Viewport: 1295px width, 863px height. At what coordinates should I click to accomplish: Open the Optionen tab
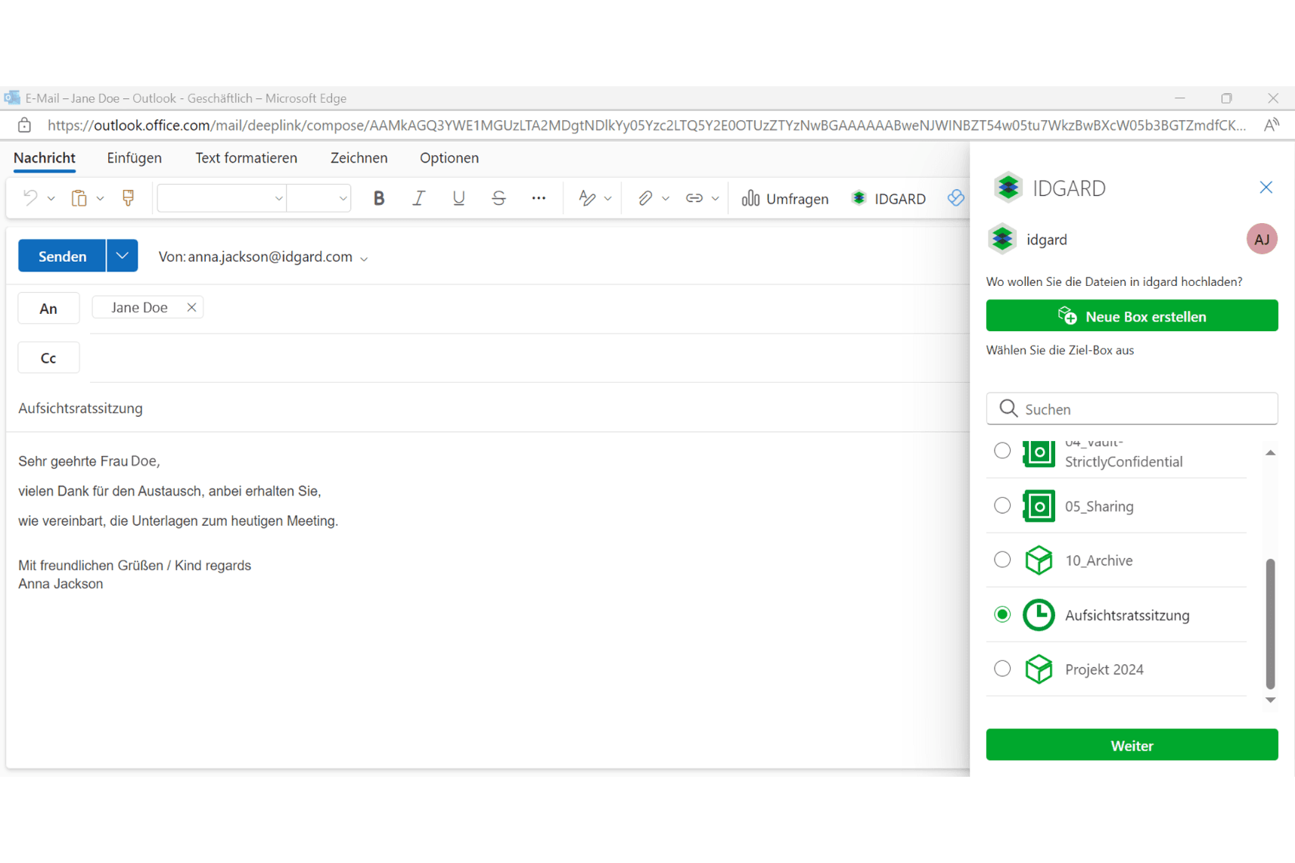(x=449, y=158)
